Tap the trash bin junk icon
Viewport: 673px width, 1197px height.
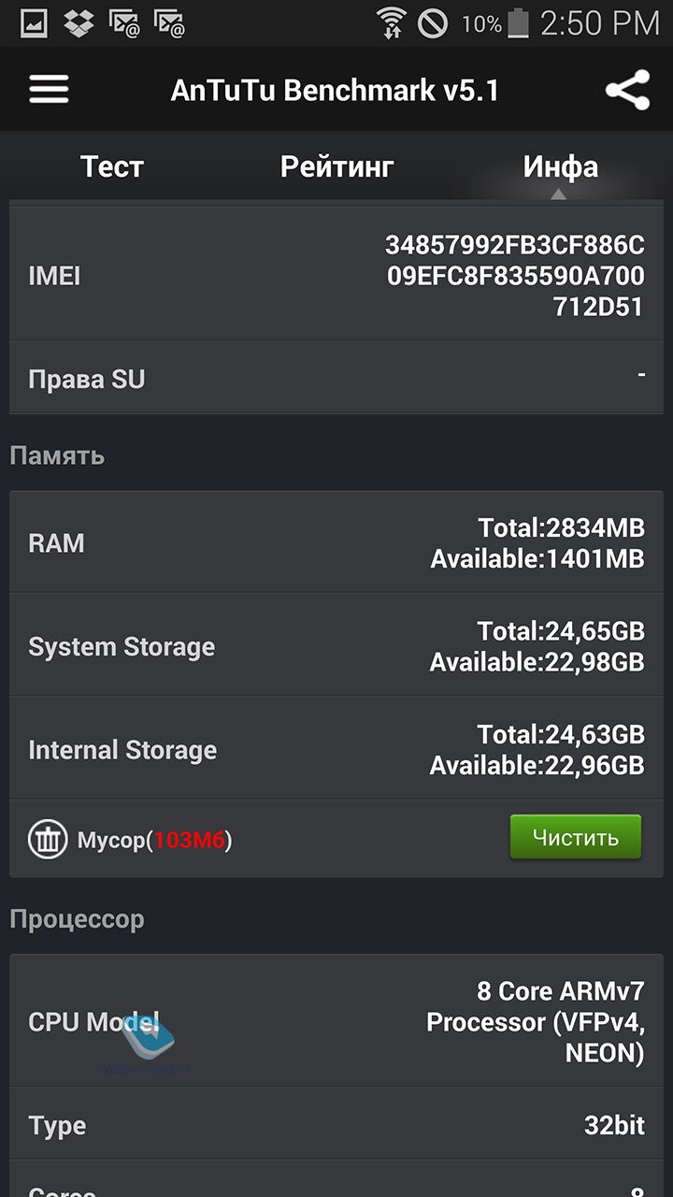47,839
